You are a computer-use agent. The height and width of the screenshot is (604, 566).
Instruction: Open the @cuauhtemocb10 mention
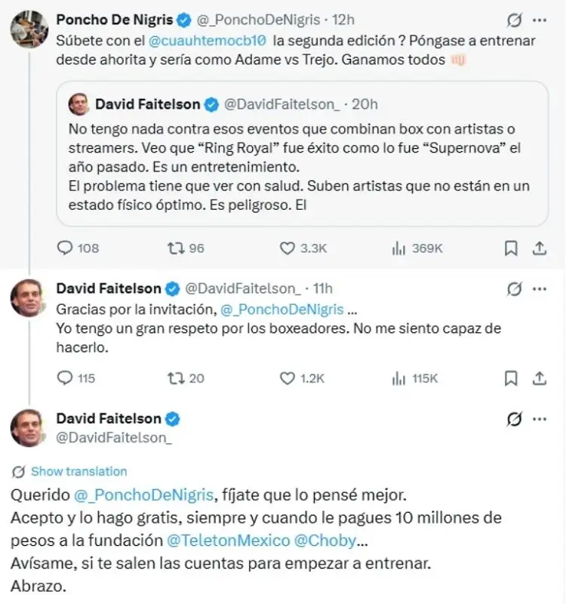click(200, 42)
